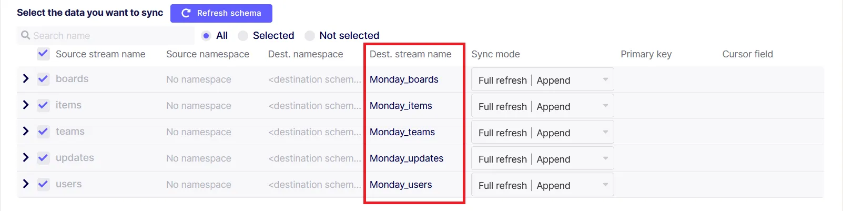This screenshot has height=211, width=843.
Task: Uncheck the teams stream checkbox
Action: 43,132
